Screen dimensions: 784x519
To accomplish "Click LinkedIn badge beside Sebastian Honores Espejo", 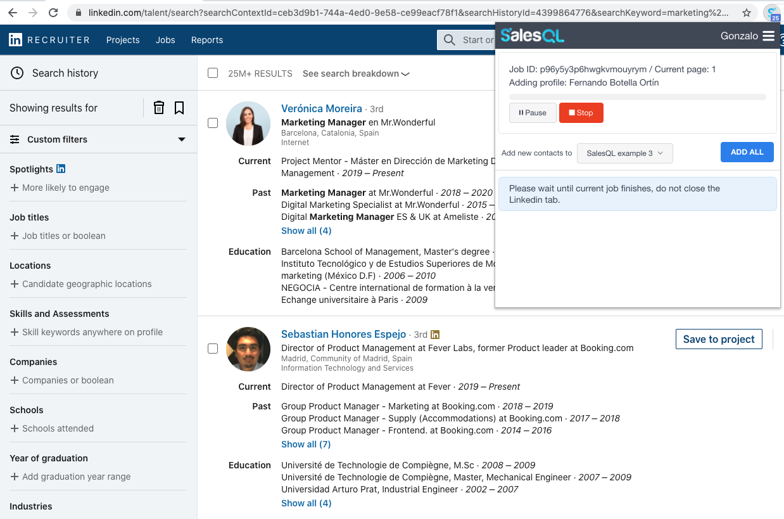I will tap(435, 334).
